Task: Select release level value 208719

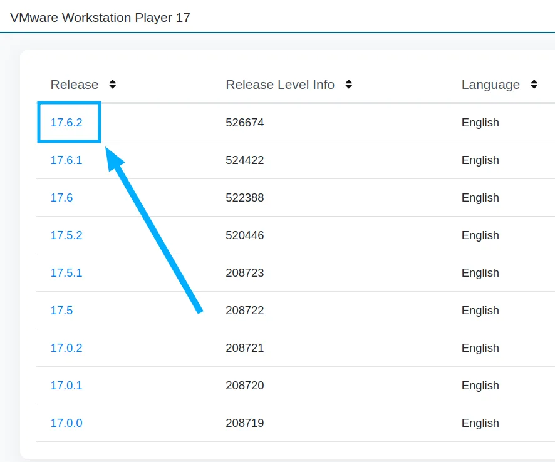Action: tap(244, 423)
